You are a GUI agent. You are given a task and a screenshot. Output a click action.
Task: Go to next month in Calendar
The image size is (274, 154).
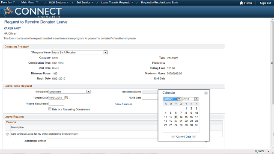(194, 136)
